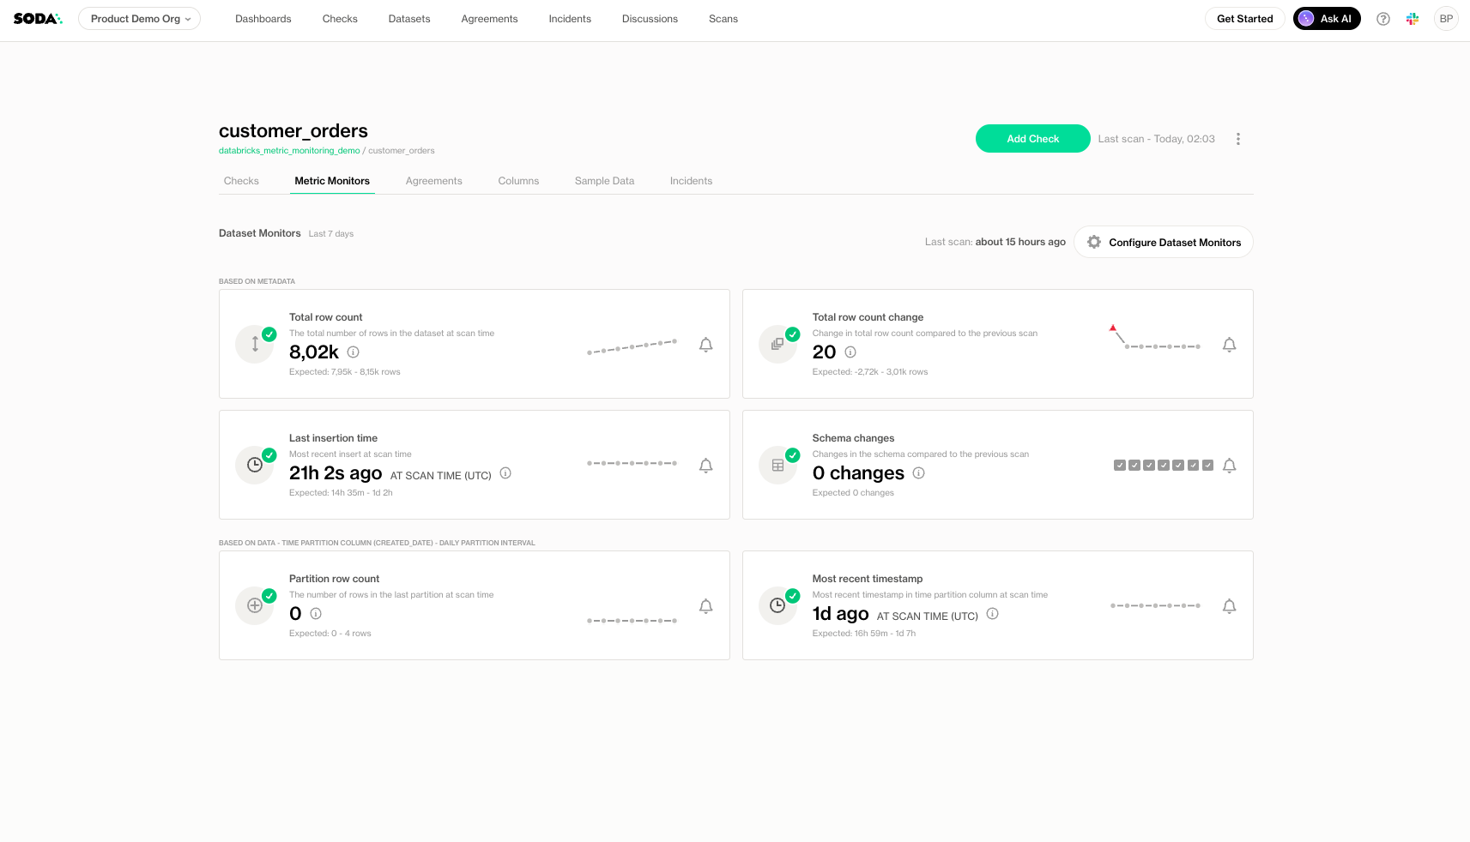Click bell icon for Most recent timestamp

[1229, 606]
